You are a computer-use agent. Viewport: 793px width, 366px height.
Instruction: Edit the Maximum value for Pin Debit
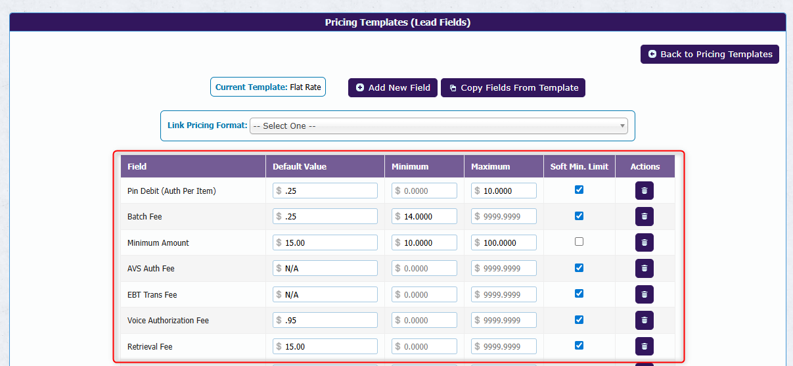click(509, 191)
